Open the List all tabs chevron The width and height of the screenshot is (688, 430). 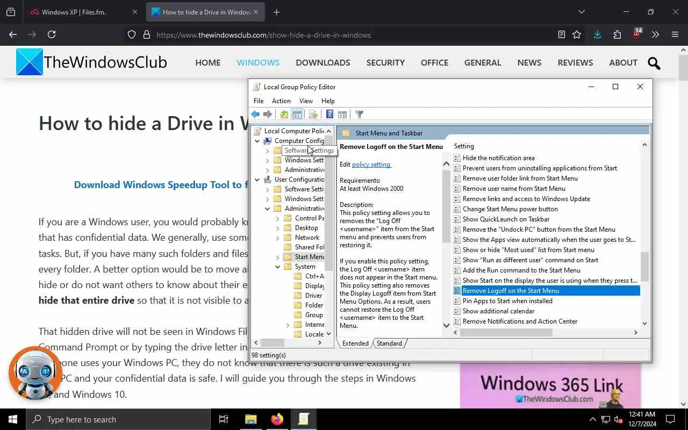click(x=582, y=12)
